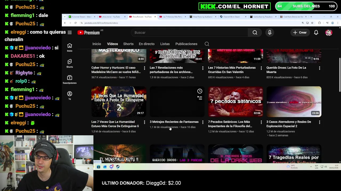Switch to the Shorts channel tab
This screenshot has height=191, width=341.
click(128, 44)
